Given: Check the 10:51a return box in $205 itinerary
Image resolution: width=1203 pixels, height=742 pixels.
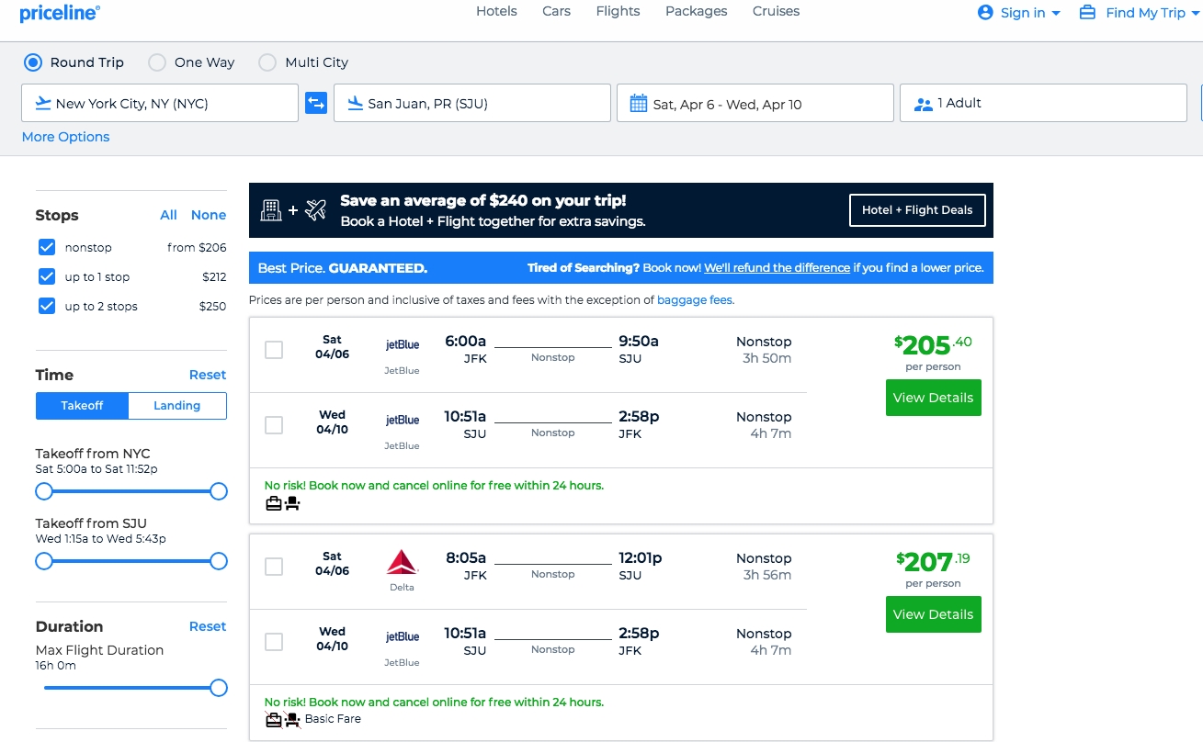Looking at the screenshot, I should click(274, 425).
